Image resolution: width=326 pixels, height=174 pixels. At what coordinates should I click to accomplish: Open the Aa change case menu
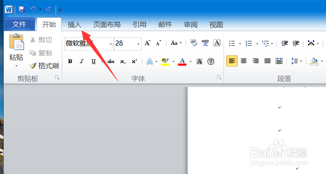point(176,43)
